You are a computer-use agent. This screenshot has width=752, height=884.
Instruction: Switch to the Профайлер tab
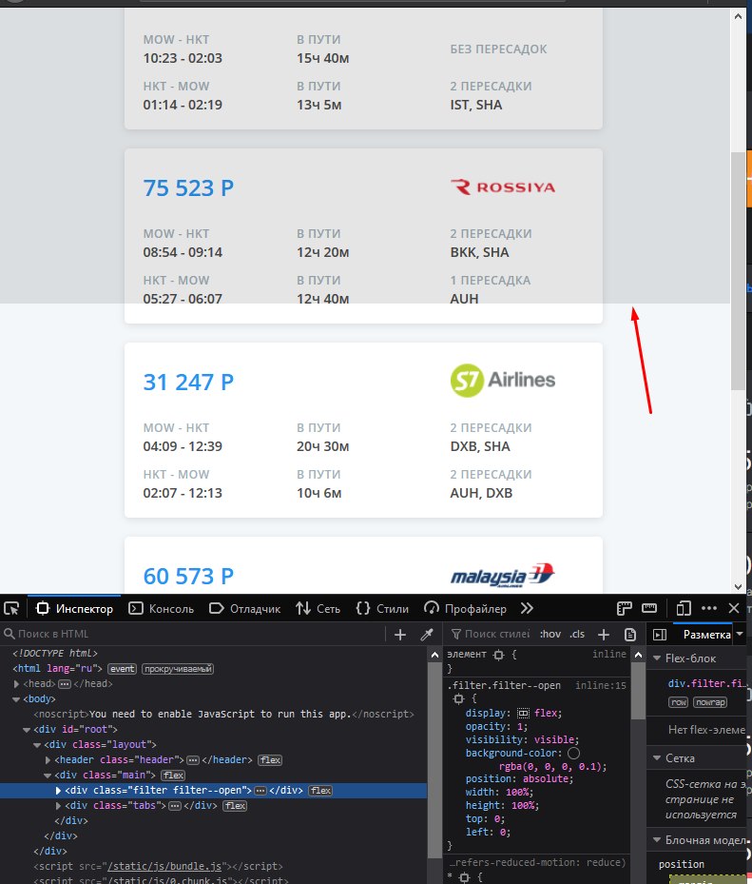point(465,609)
